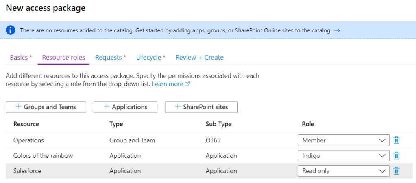Delete the Operations resource row
The width and height of the screenshot is (416, 183).
point(396,140)
